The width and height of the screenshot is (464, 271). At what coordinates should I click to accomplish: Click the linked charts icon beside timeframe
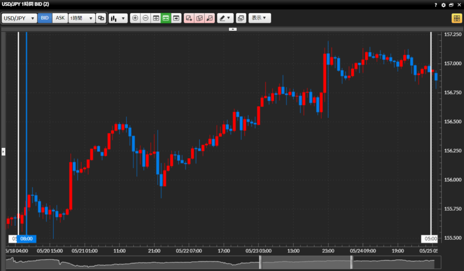pos(101,18)
